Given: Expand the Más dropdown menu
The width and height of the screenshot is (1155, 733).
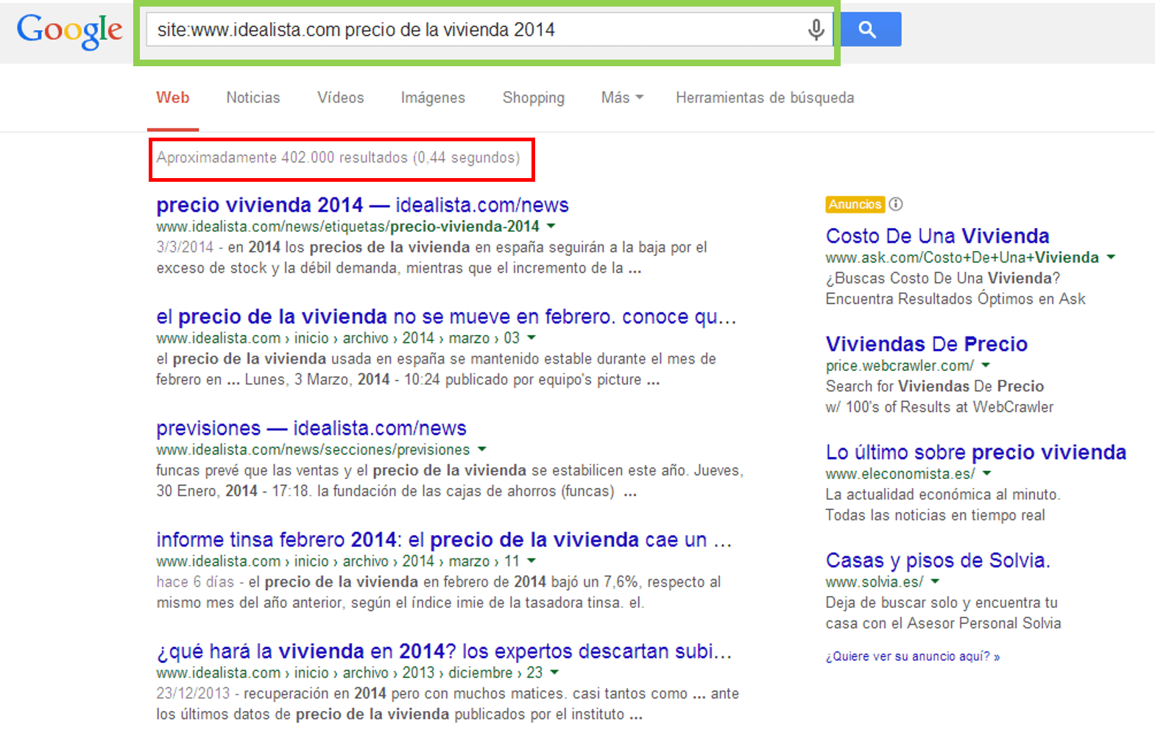Looking at the screenshot, I should pyautogui.click(x=622, y=98).
